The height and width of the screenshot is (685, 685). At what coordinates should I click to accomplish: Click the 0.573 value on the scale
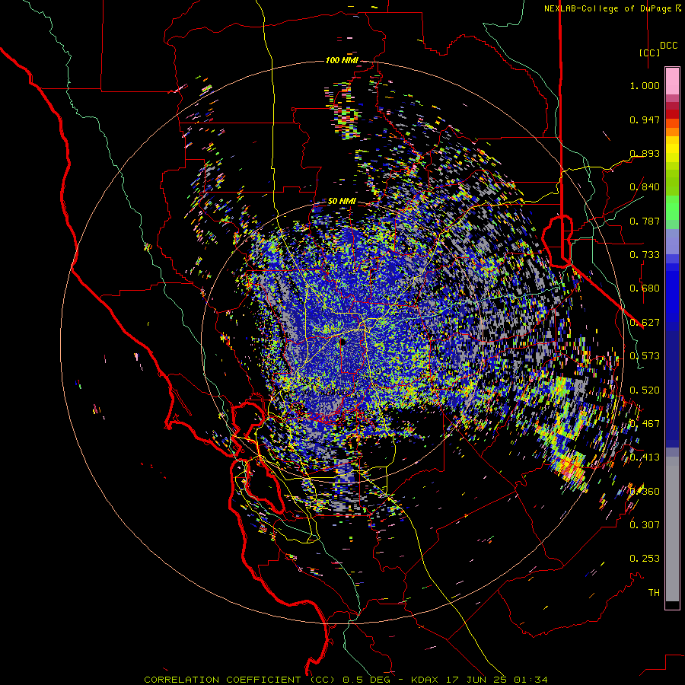pos(645,356)
